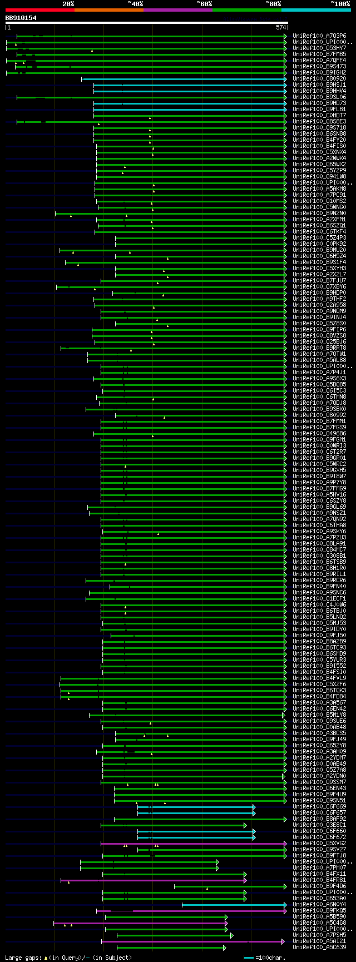The height and width of the screenshot is (962, 356).
Task: Select hit label UniRef100_A9THF2
Action: tap(319, 299)
